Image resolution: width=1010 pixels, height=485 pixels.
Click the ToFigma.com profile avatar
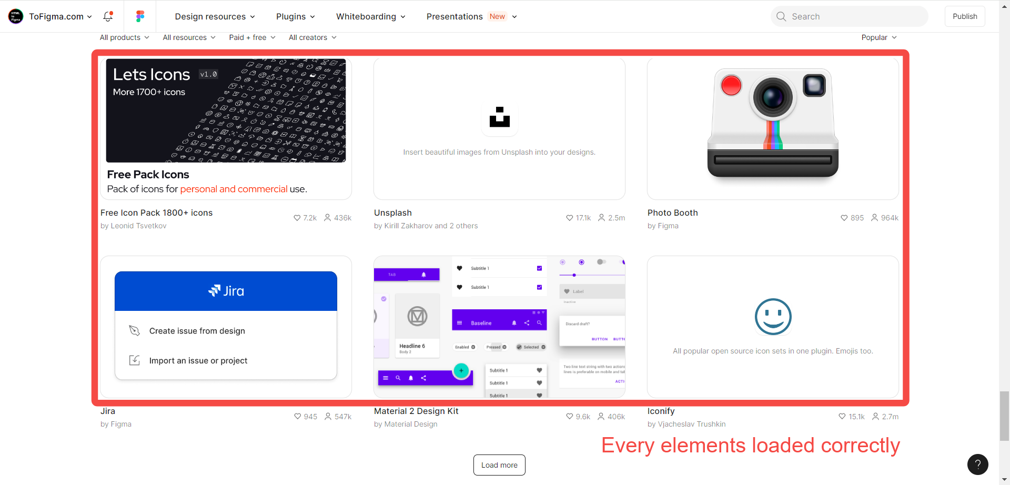(x=16, y=16)
